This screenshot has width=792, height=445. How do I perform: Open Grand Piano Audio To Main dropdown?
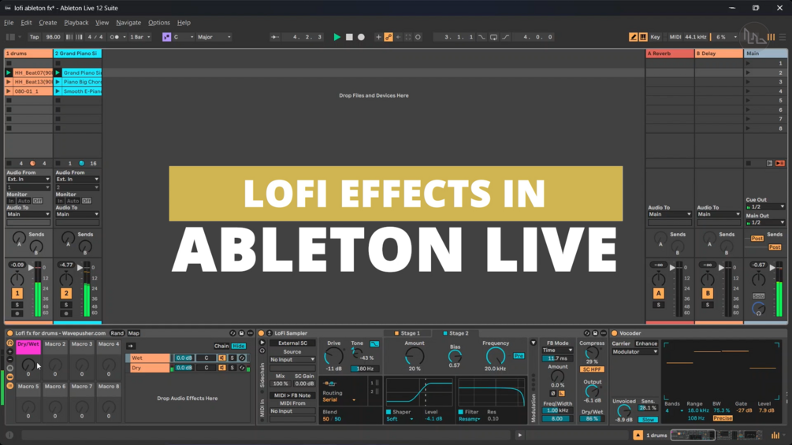coord(77,214)
